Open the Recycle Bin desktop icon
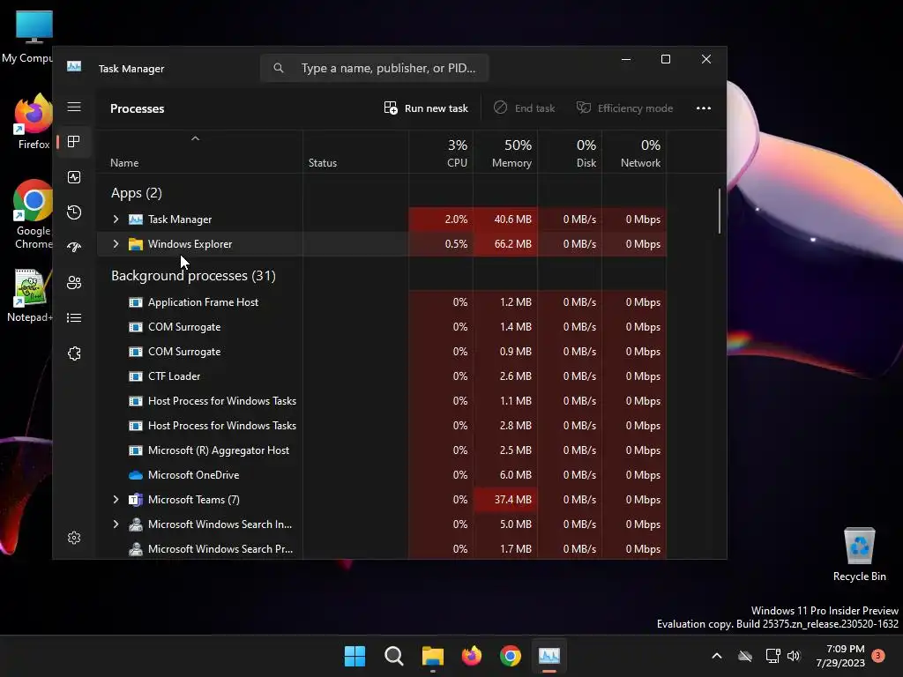 (x=859, y=554)
